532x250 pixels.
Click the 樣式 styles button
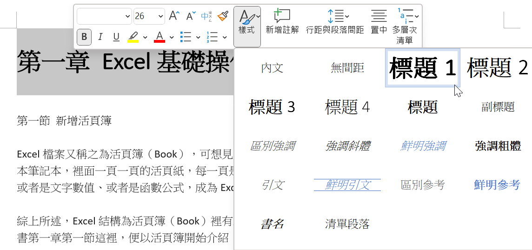(x=247, y=26)
